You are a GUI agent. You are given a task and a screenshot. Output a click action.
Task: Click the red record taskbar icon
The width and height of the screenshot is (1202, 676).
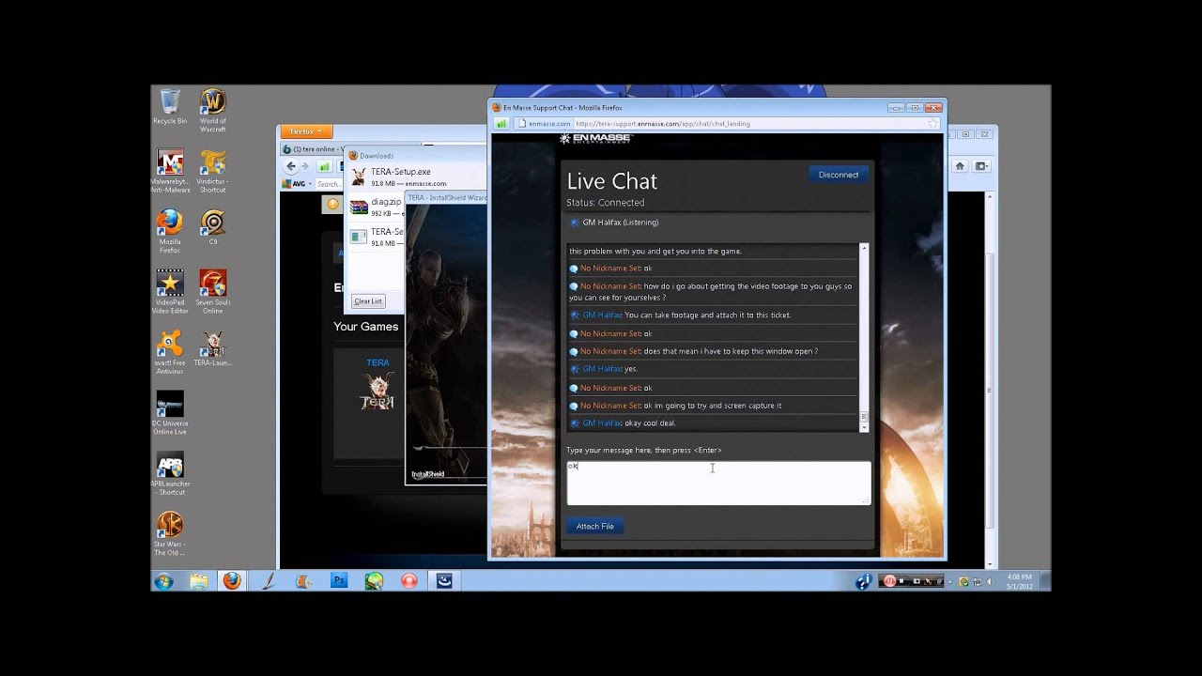[x=408, y=581]
